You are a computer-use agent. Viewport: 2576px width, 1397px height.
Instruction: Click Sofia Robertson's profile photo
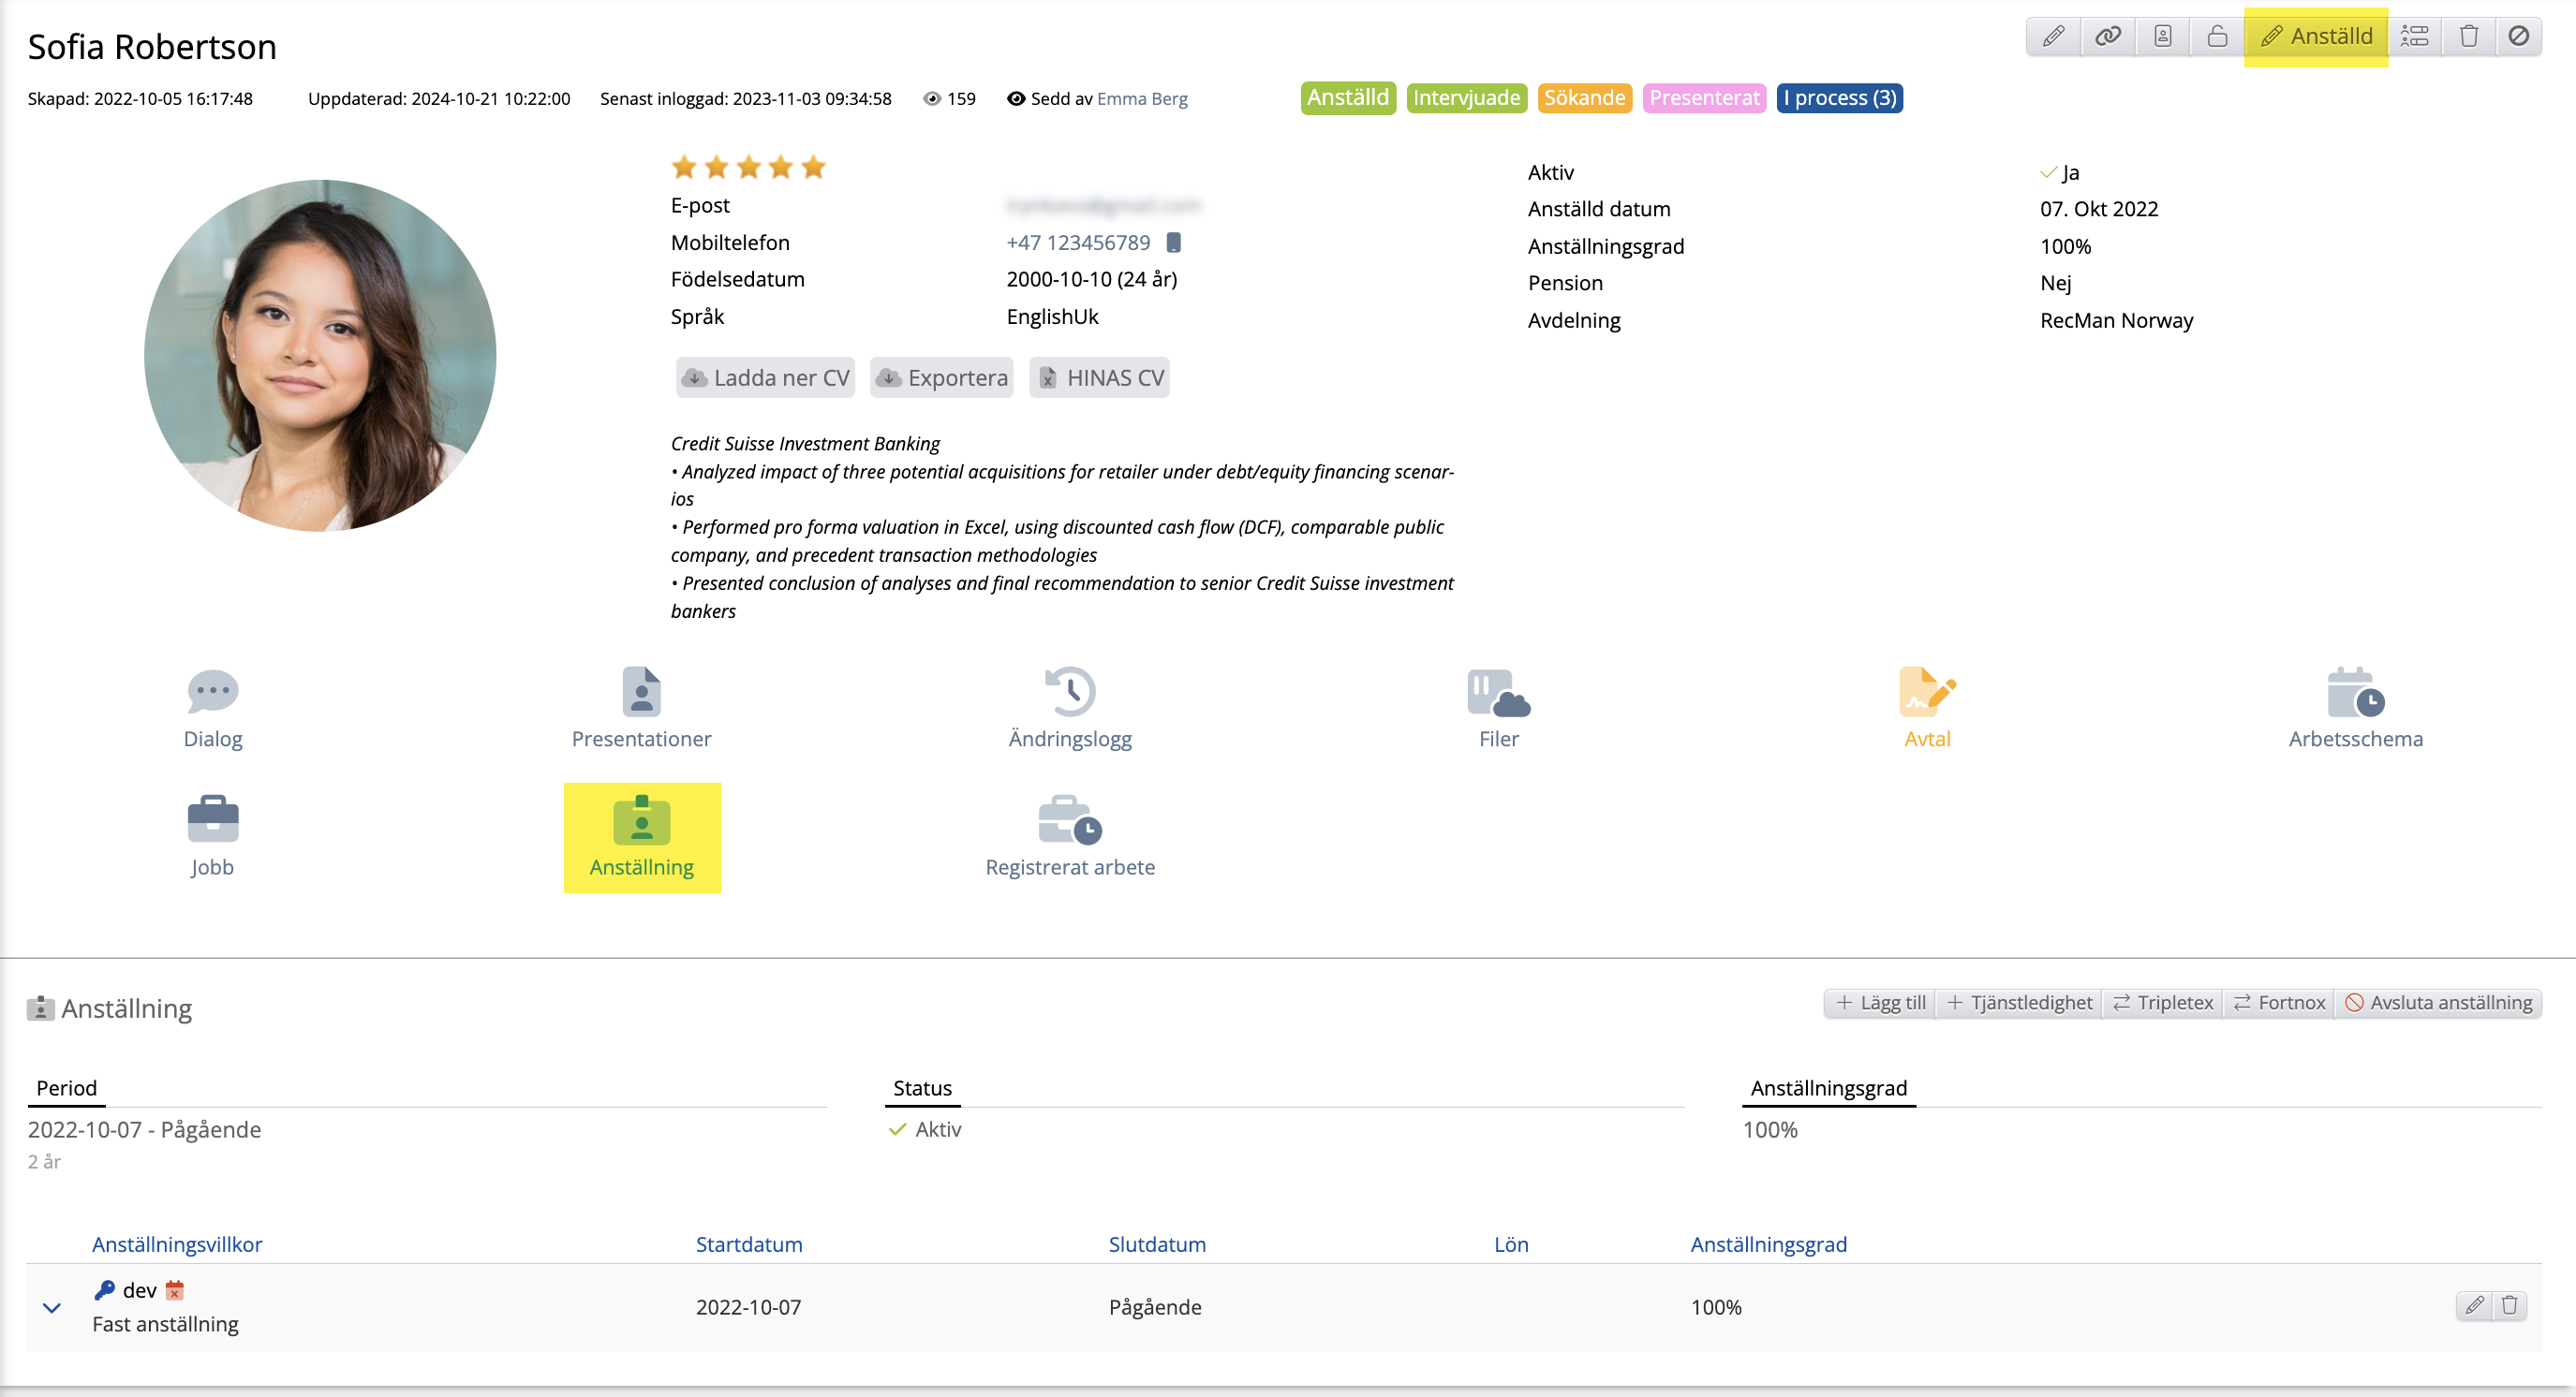point(320,355)
